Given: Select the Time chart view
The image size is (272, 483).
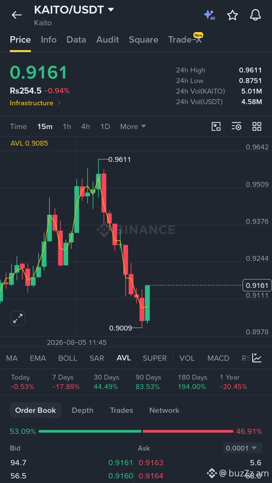Looking at the screenshot, I should [19, 126].
